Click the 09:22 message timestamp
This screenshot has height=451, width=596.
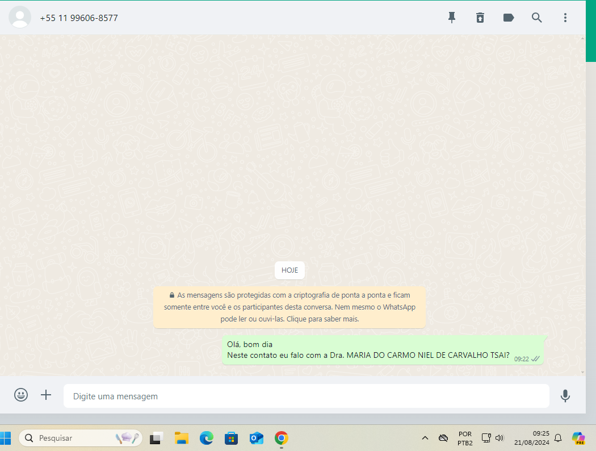(522, 359)
